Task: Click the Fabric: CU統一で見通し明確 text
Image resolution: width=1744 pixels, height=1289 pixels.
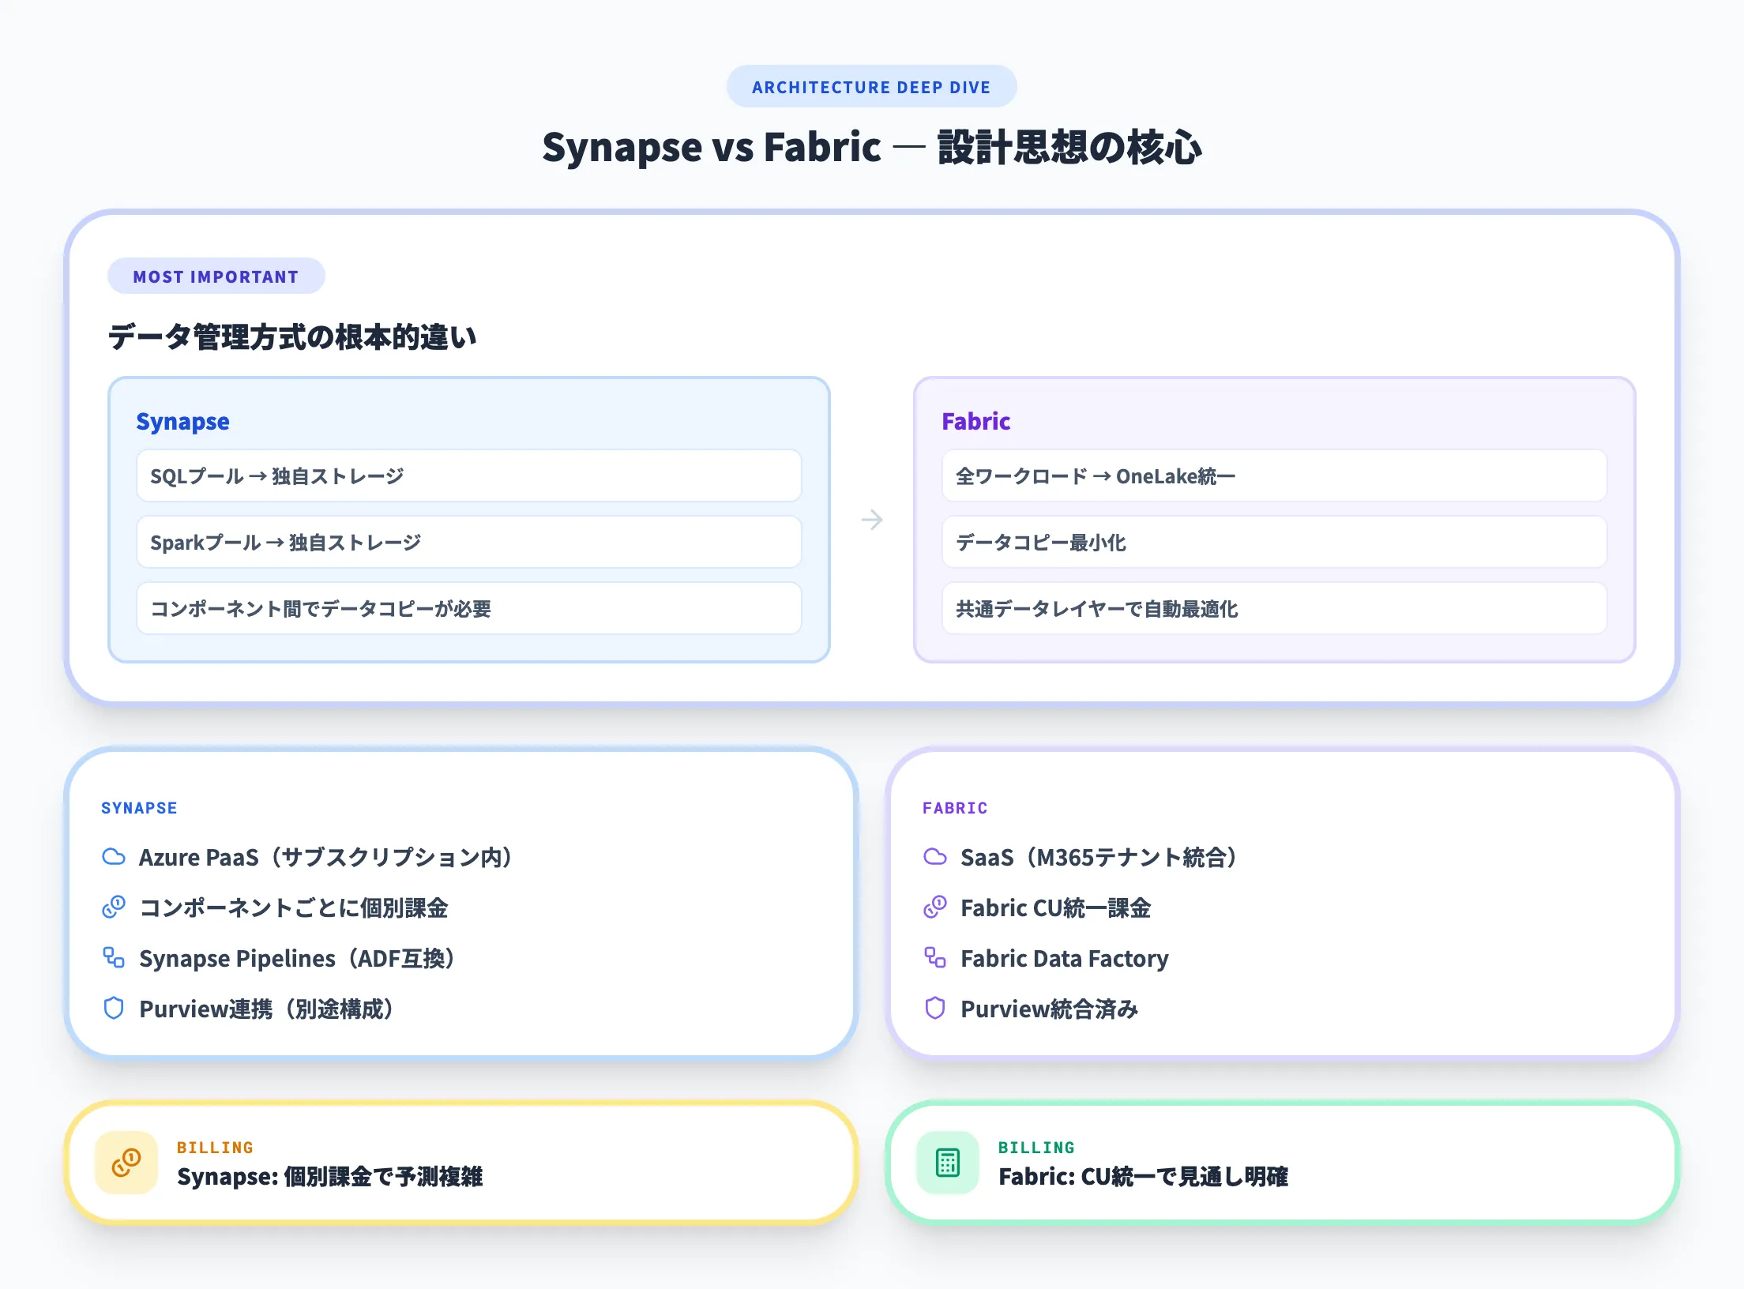Action: (x=1143, y=1177)
